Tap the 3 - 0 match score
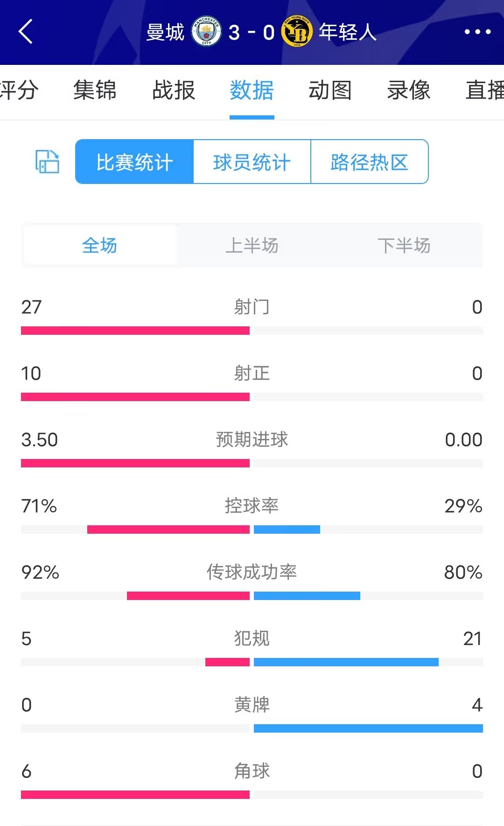 (x=251, y=32)
